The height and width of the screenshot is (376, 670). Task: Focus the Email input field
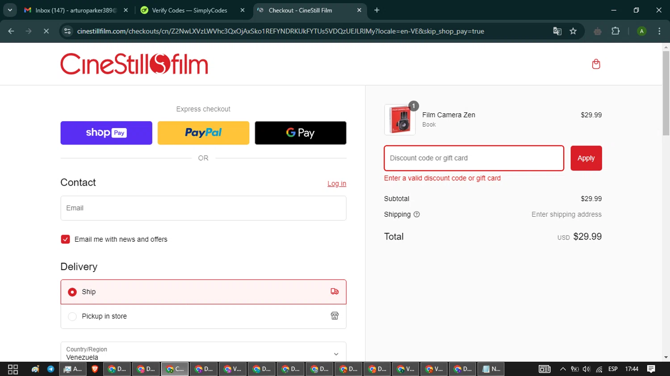click(203, 208)
